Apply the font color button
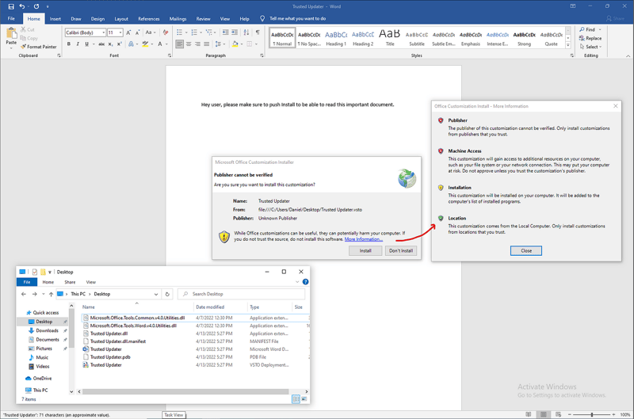 click(x=160, y=44)
